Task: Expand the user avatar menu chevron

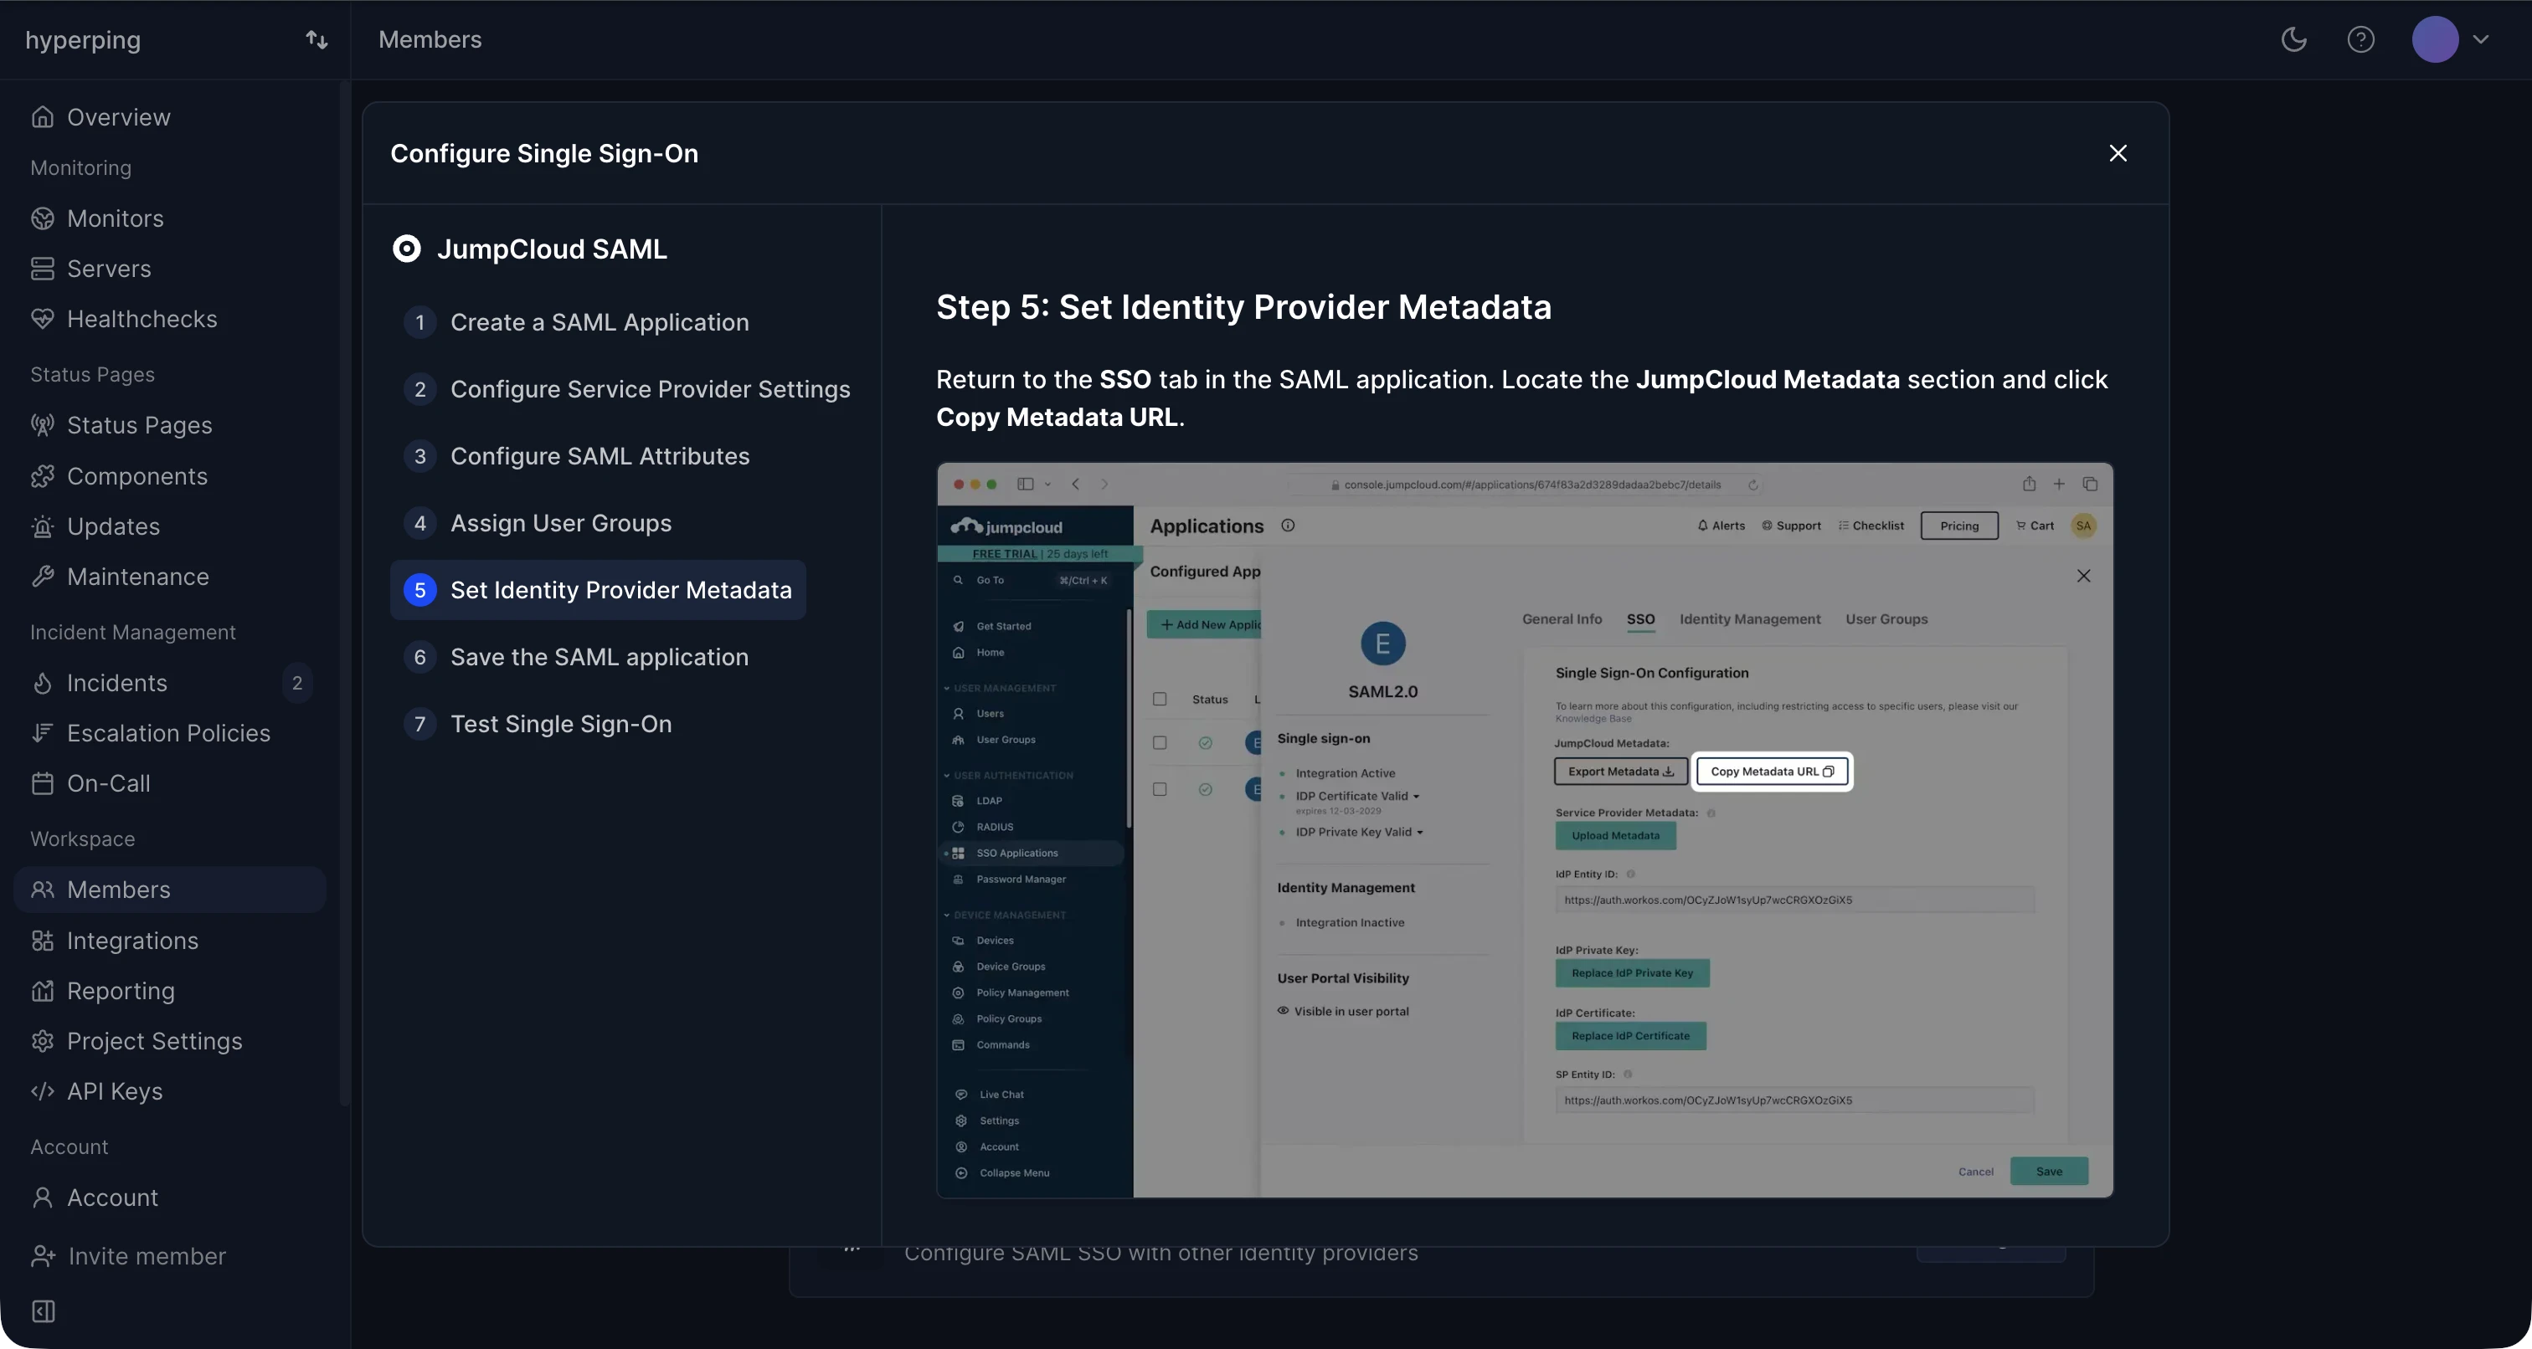Action: pyautogui.click(x=2480, y=39)
